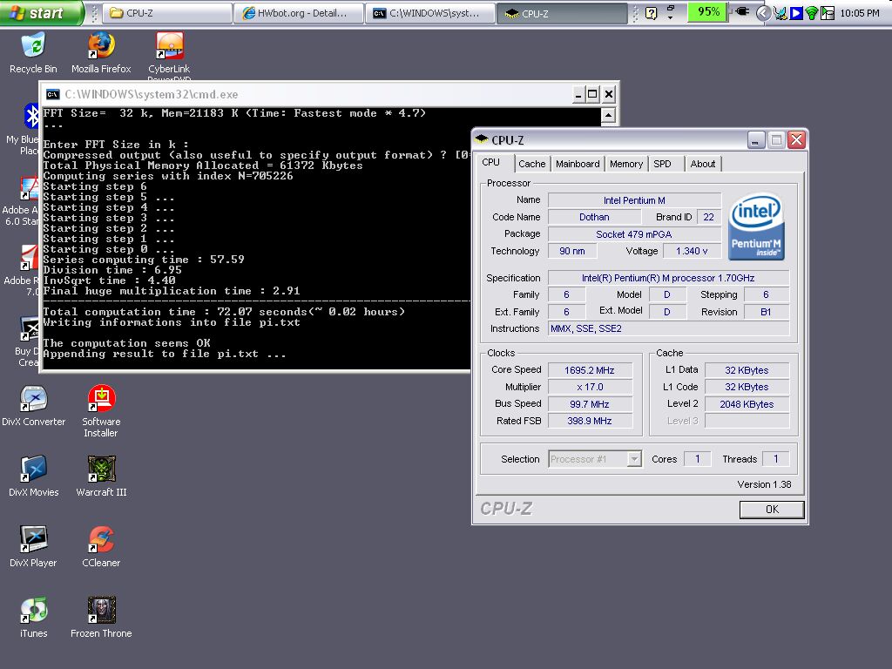Select the CCleaner desktop icon
The image size is (892, 669).
pyautogui.click(x=101, y=547)
